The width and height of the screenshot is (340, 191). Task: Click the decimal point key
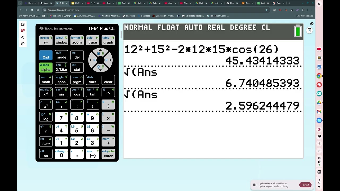click(77, 154)
